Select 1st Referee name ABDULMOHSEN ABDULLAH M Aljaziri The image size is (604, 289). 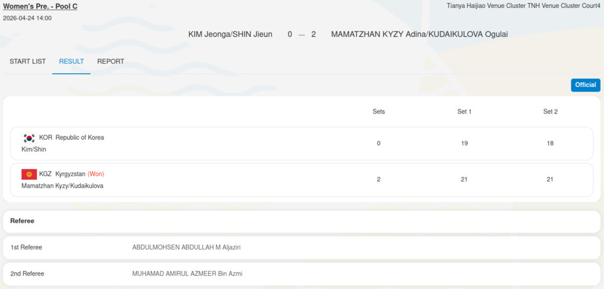(x=190, y=247)
